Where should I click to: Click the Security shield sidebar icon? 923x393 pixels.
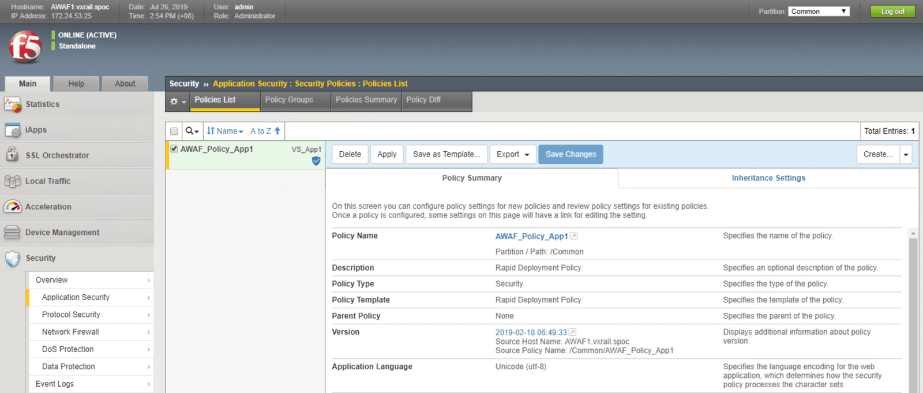coord(13,259)
